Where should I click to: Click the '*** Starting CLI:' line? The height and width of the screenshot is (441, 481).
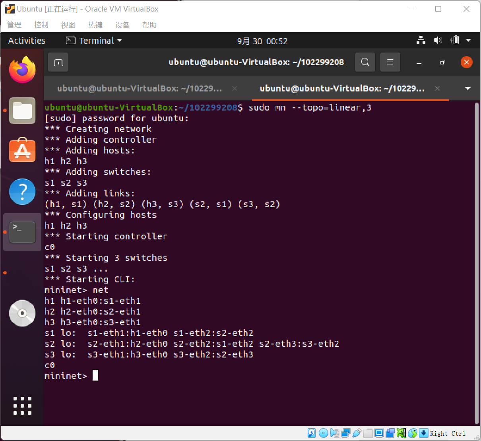pyautogui.click(x=90, y=279)
